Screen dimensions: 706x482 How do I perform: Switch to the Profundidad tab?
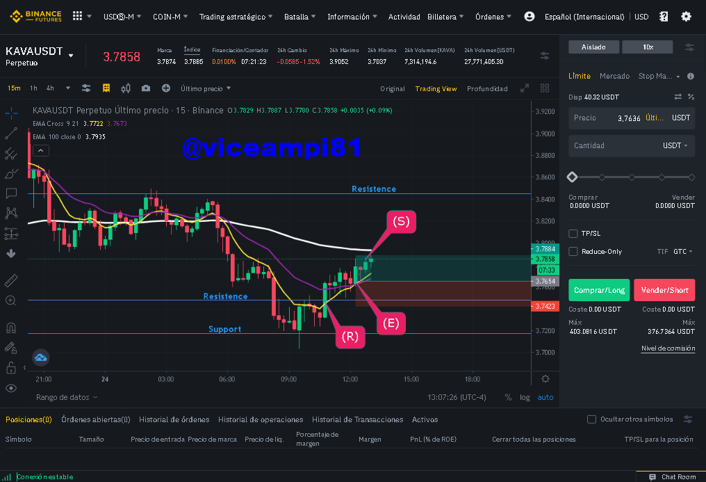[487, 89]
